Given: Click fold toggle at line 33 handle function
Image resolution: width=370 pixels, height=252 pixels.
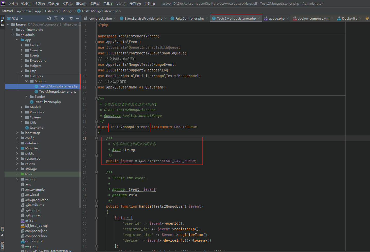Looking at the screenshot, I should 96,206.
